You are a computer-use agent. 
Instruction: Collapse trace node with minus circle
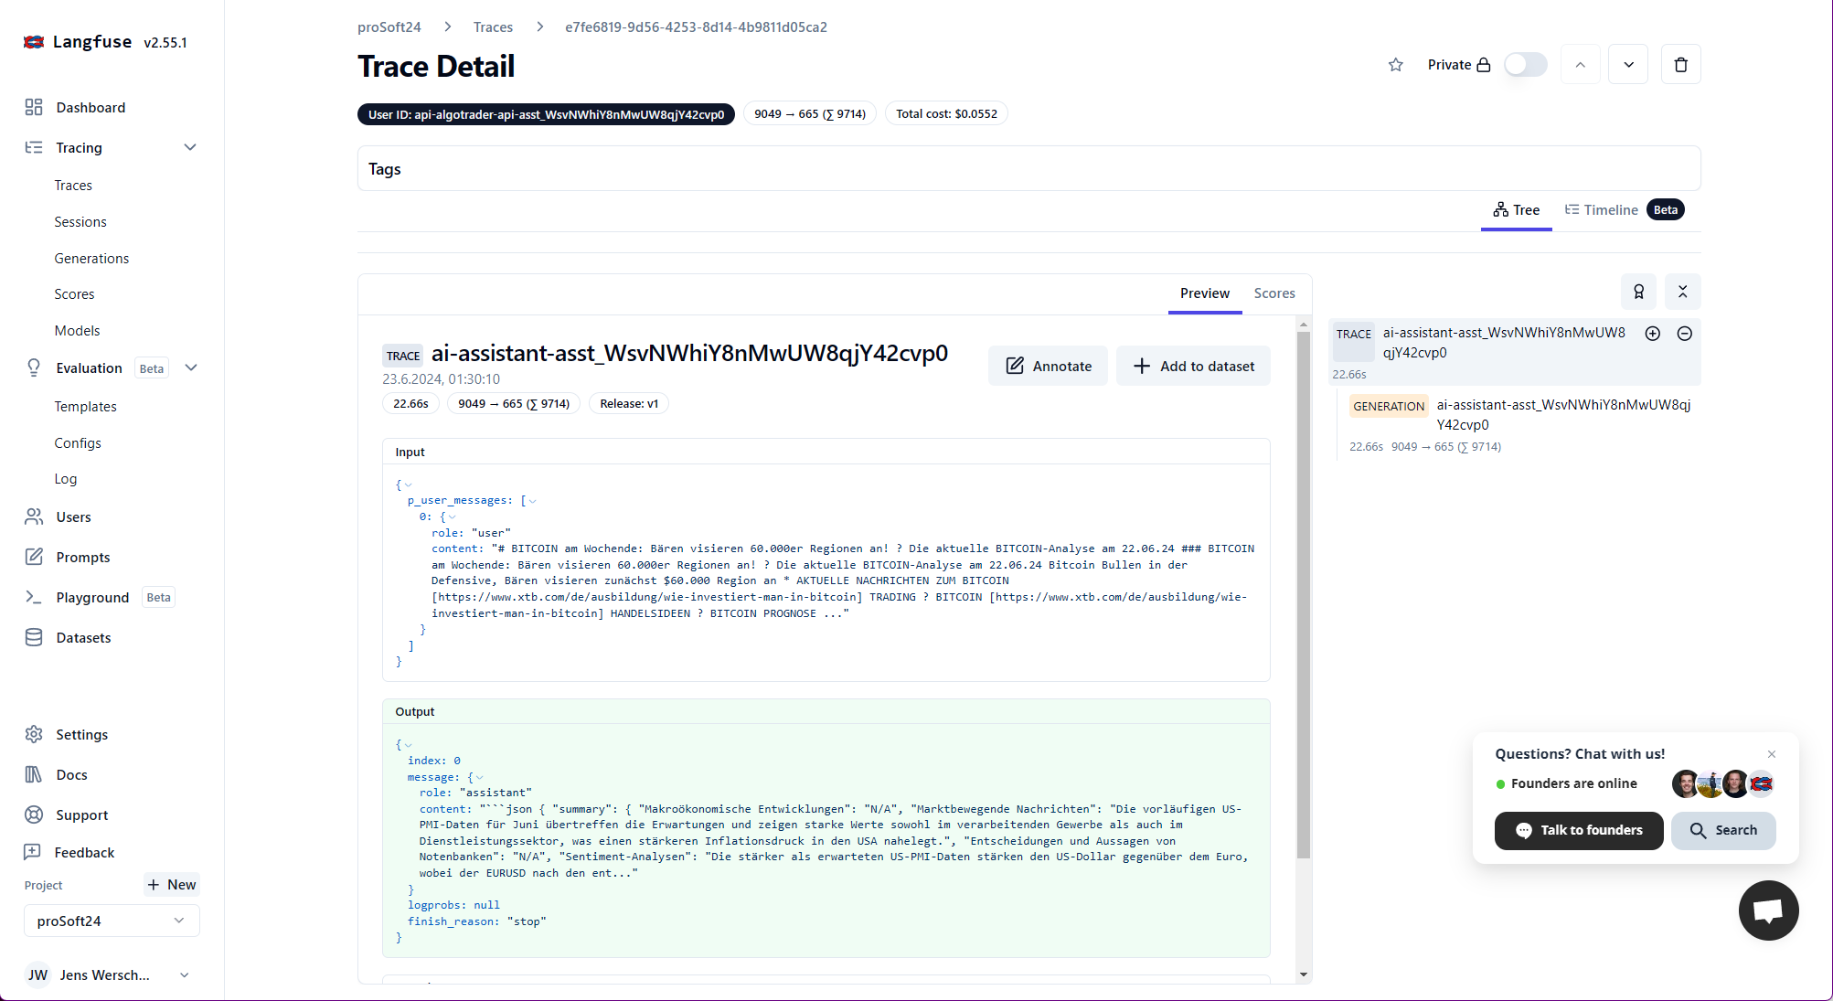[1685, 334]
